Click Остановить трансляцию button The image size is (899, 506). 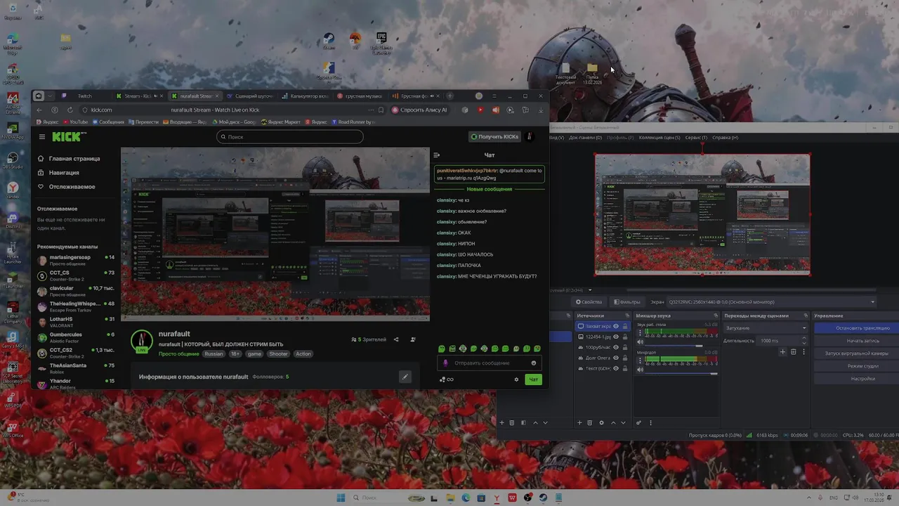coord(862,327)
